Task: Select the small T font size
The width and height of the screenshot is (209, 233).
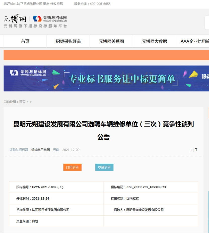Action: point(191,150)
